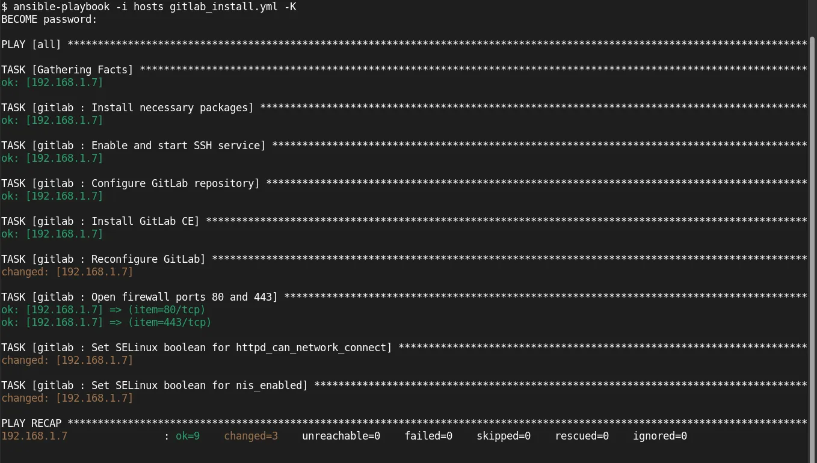Select the PLAY [all] header line
817x463 pixels.
pos(404,44)
